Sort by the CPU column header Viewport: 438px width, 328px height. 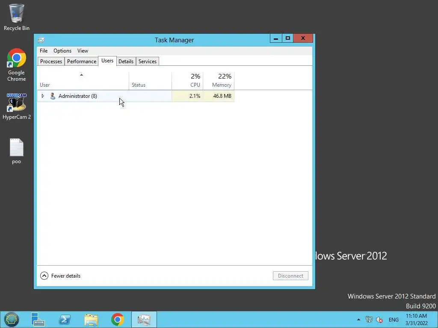click(187, 81)
